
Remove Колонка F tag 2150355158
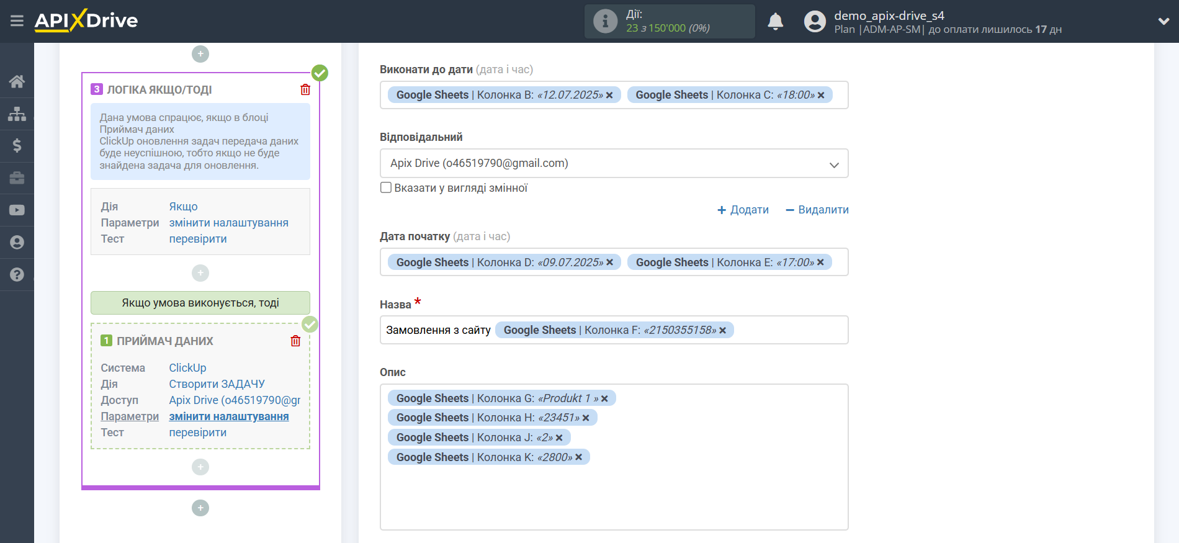722,330
